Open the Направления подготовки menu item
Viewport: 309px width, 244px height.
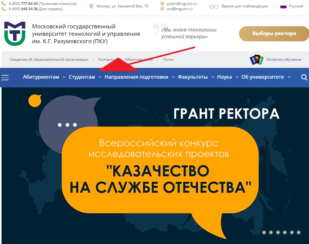pyautogui.click(x=136, y=77)
